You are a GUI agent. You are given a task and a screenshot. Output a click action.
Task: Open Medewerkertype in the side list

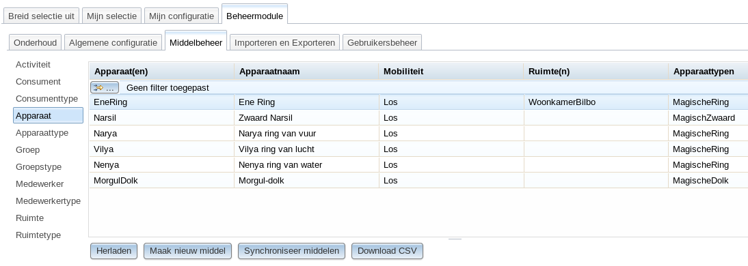pos(48,201)
